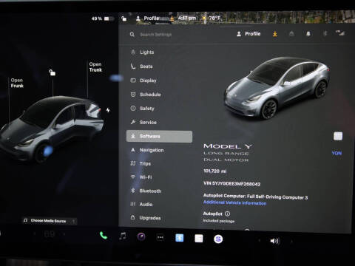
Task: Open the Music note app
Action: [123, 236]
